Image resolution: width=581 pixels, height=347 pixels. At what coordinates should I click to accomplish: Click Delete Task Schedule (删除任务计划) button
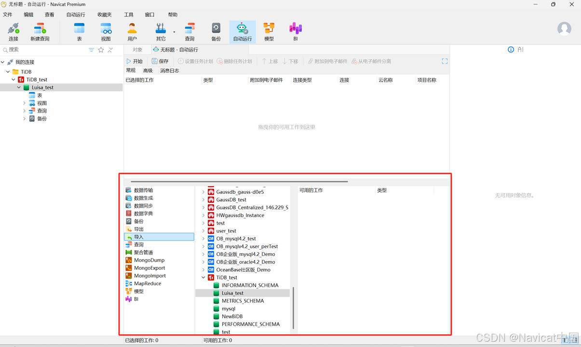click(x=234, y=61)
